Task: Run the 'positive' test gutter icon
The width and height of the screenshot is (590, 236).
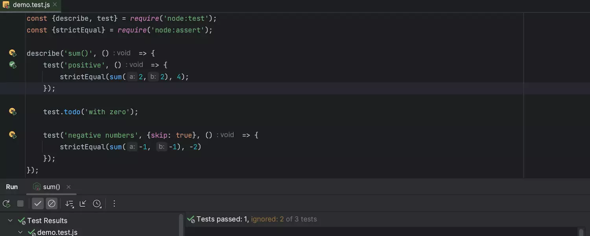Action: [13, 65]
